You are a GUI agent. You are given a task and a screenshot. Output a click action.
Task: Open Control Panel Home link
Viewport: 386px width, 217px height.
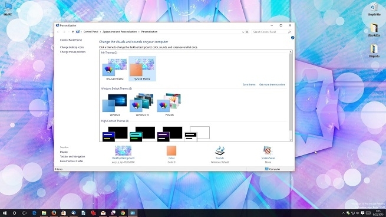click(71, 40)
